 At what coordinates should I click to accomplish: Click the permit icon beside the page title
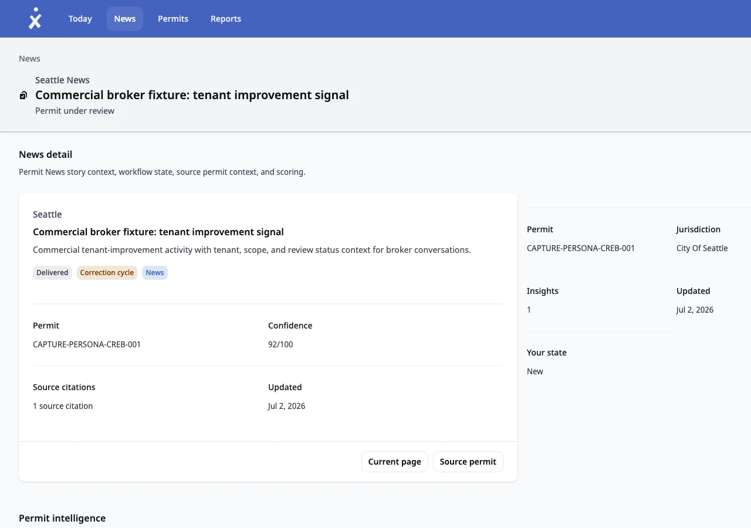(x=23, y=95)
